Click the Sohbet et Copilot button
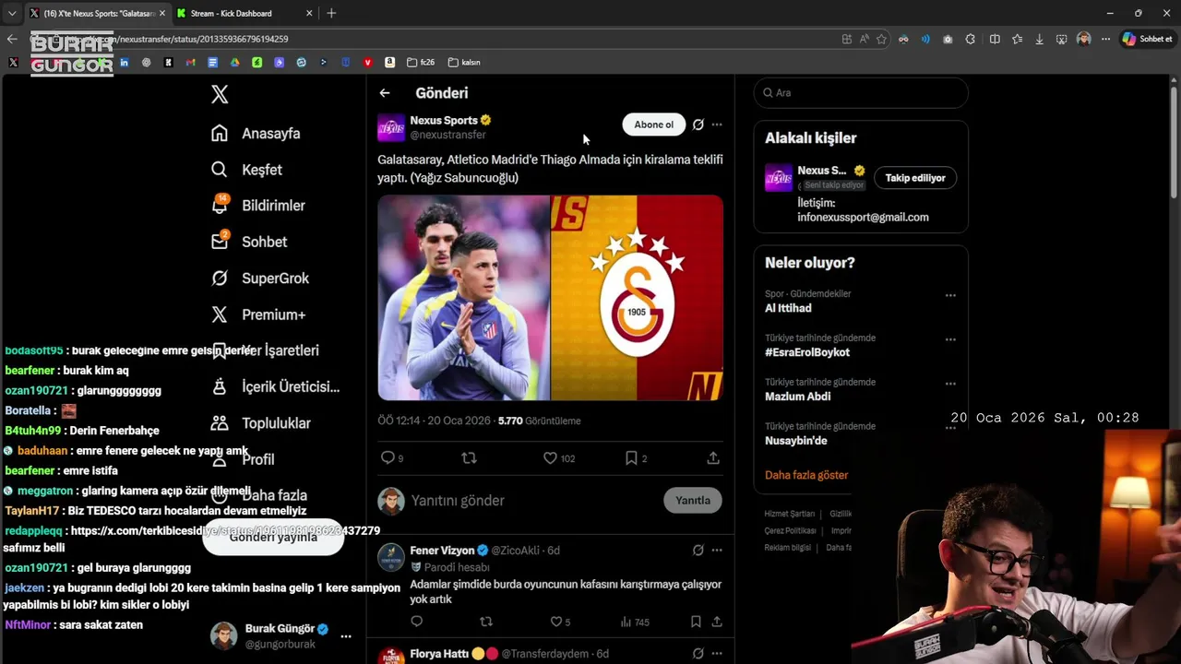1181x664 pixels. point(1148,39)
